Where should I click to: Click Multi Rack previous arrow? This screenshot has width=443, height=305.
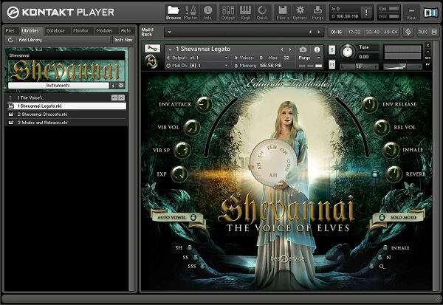pos(310,32)
